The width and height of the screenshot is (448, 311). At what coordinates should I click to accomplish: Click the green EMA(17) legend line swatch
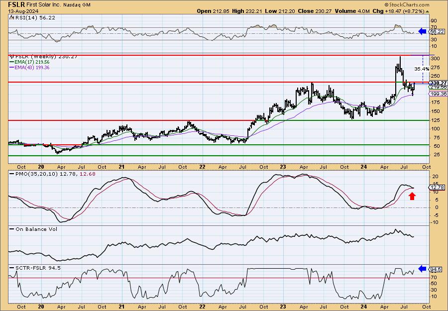click(12, 62)
